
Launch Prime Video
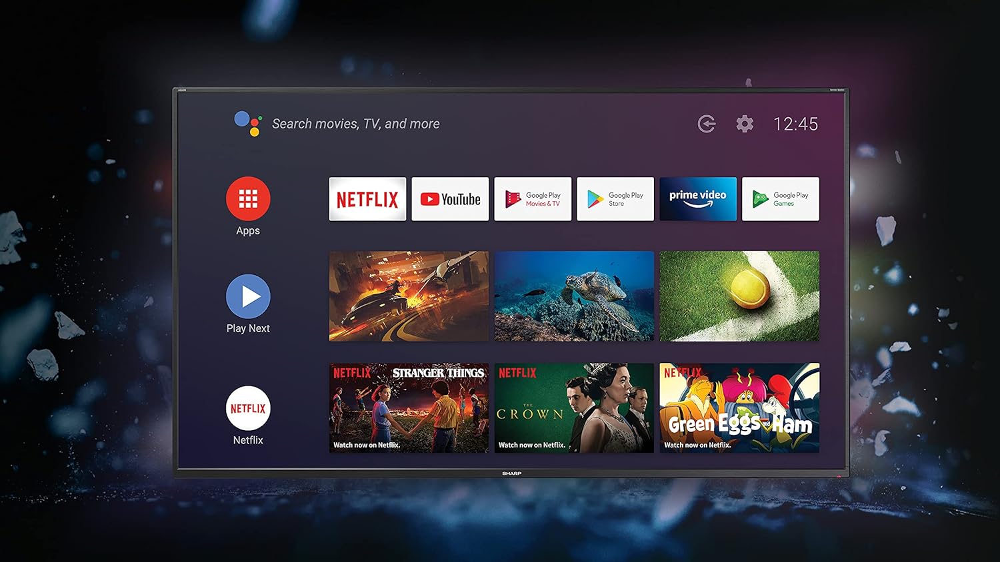tap(697, 198)
